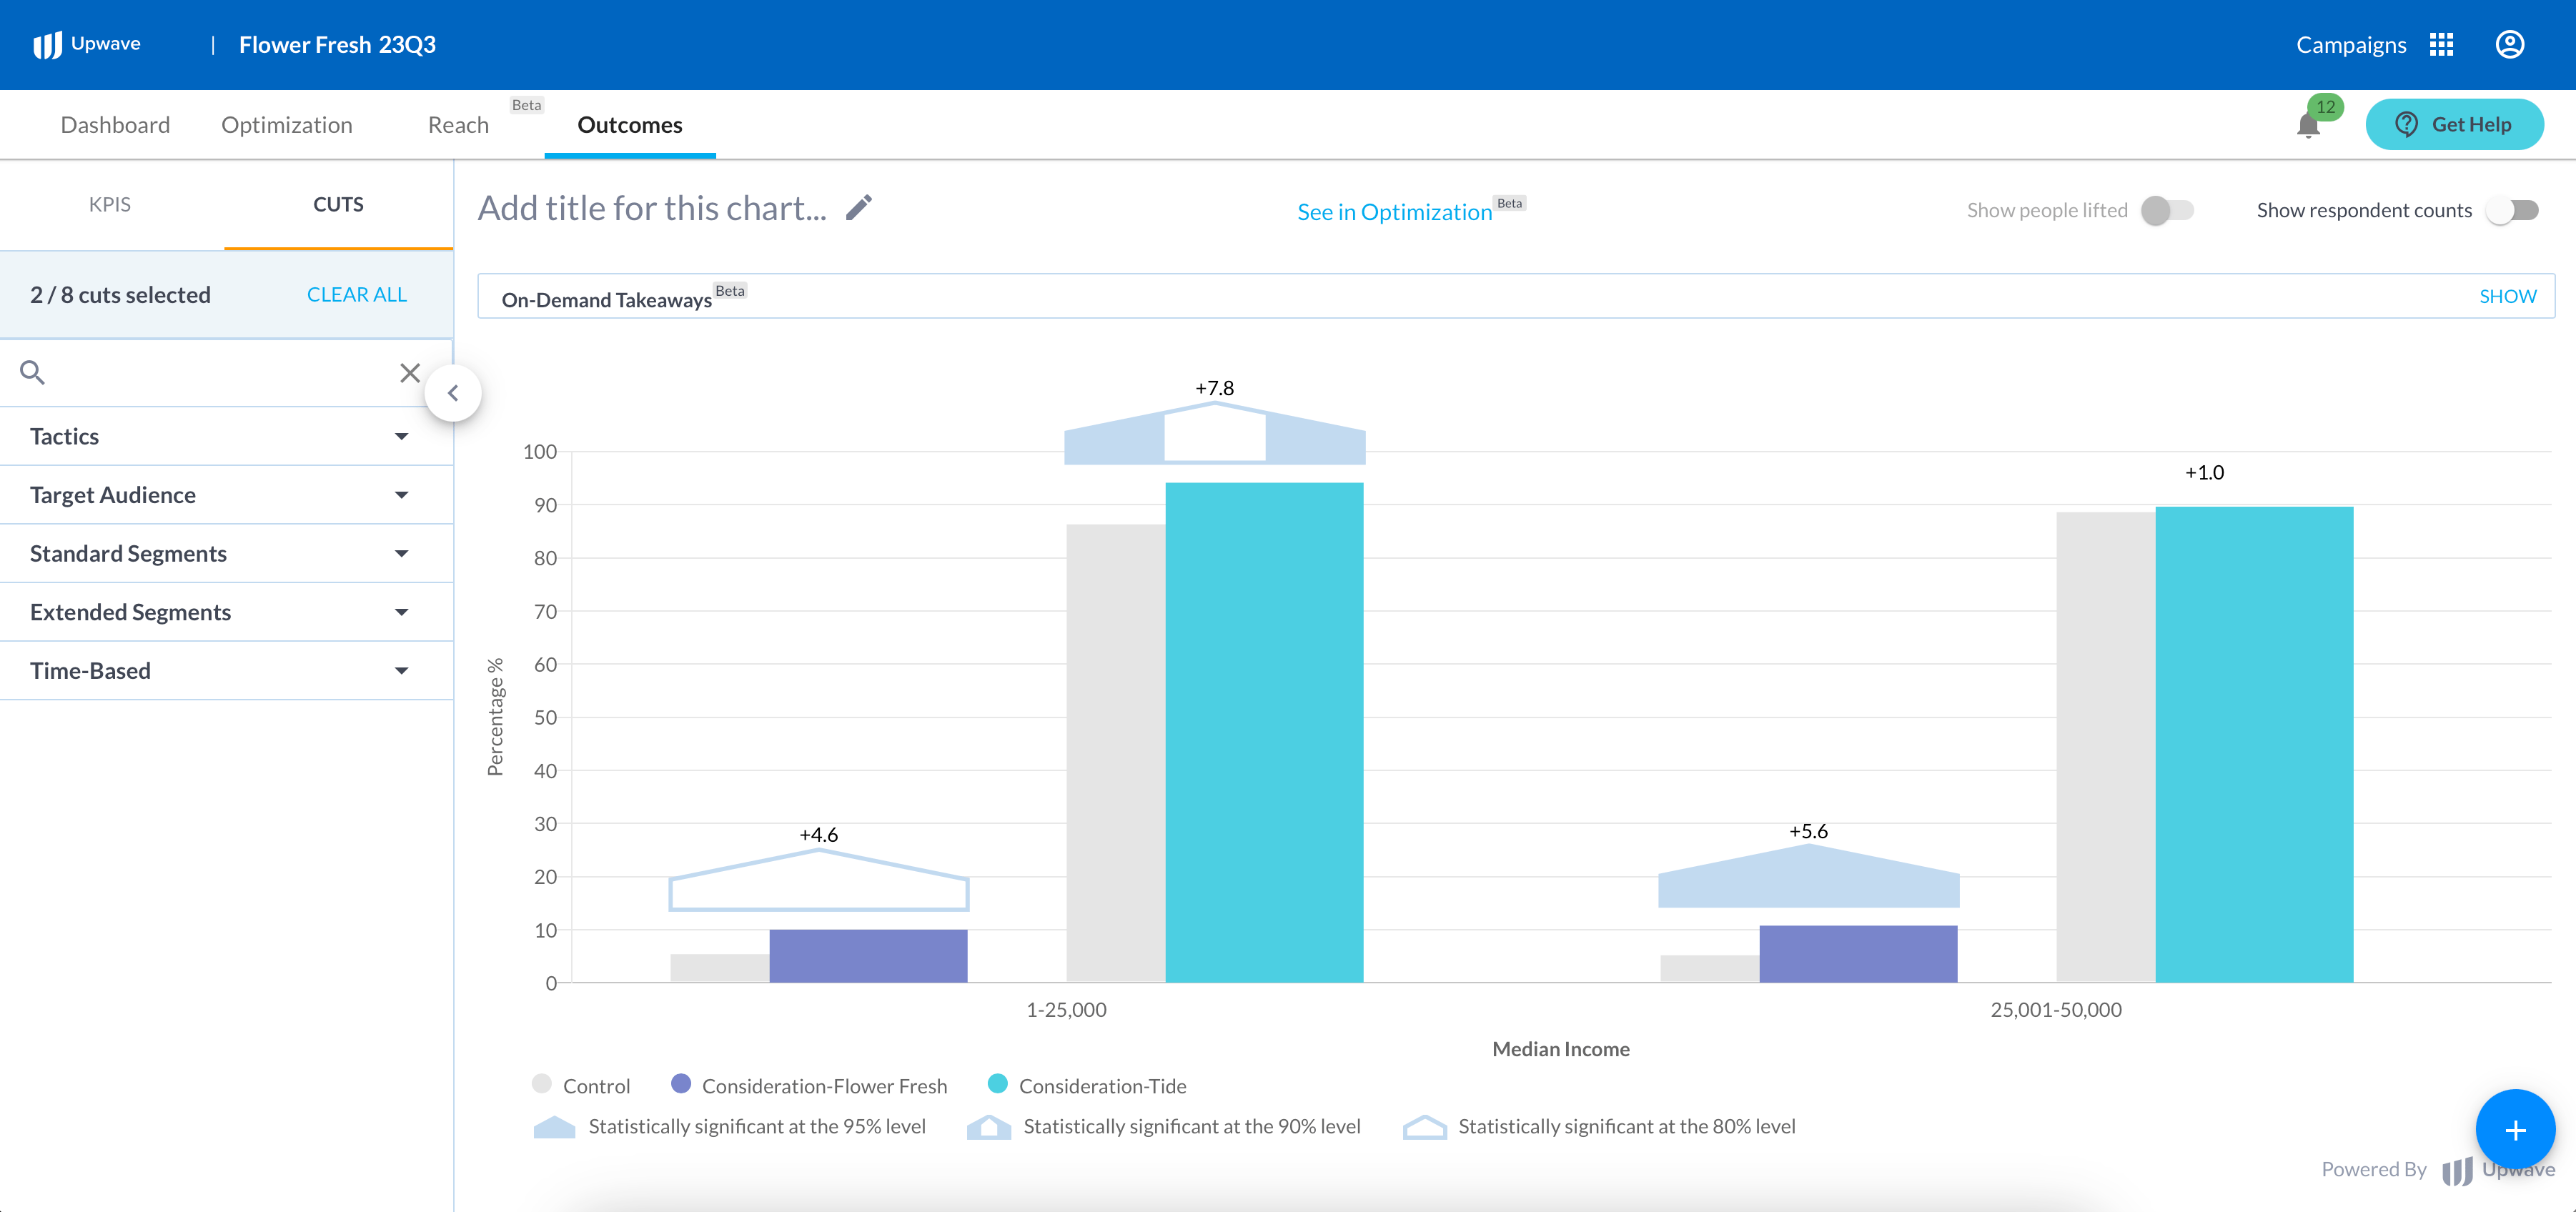Viewport: 2576px width, 1212px height.
Task: Click the +5.6 lift marker
Action: 1808,876
